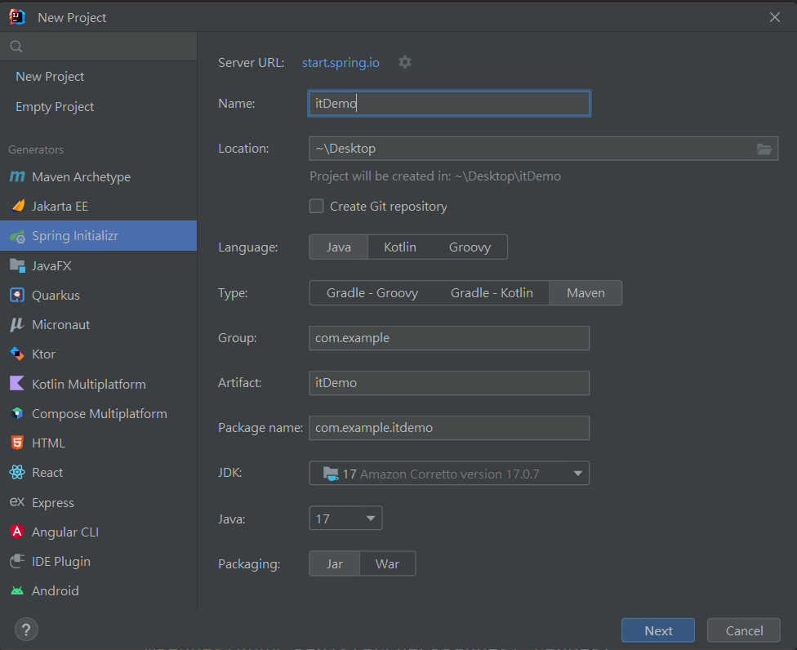Open the start.spring.io link
This screenshot has height=650, width=797.
coord(341,63)
